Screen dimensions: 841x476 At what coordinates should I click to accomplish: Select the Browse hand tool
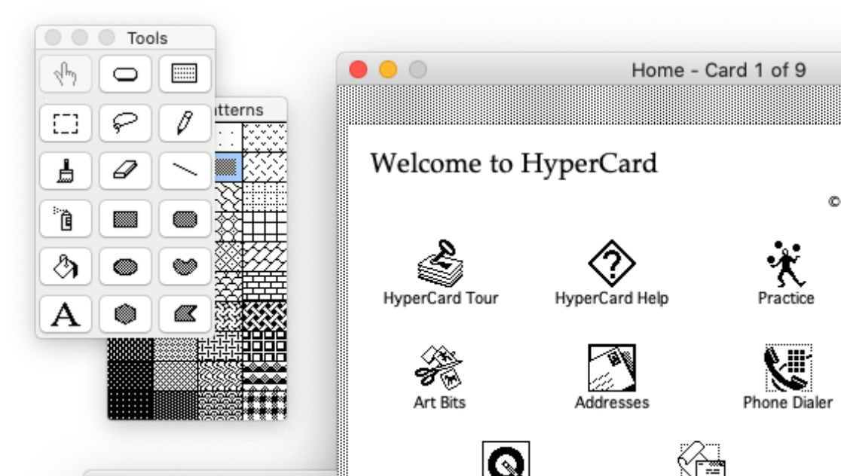(x=66, y=74)
